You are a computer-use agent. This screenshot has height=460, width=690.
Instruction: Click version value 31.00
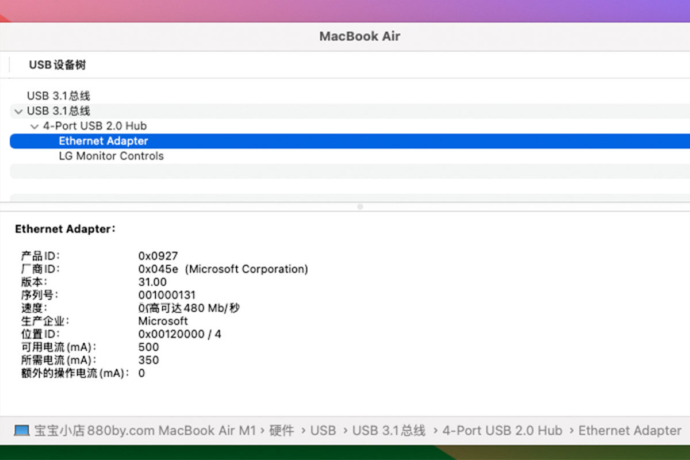pyautogui.click(x=152, y=282)
